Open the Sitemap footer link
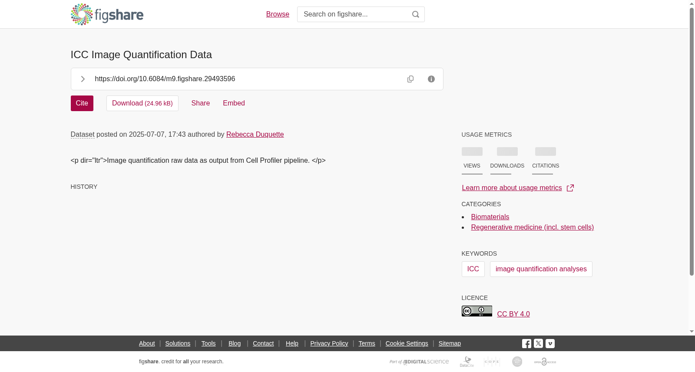Image resolution: width=695 pixels, height=372 pixels. [x=450, y=343]
